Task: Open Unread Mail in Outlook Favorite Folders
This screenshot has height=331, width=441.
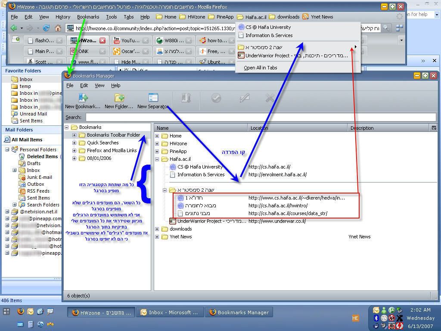Action: (29, 114)
